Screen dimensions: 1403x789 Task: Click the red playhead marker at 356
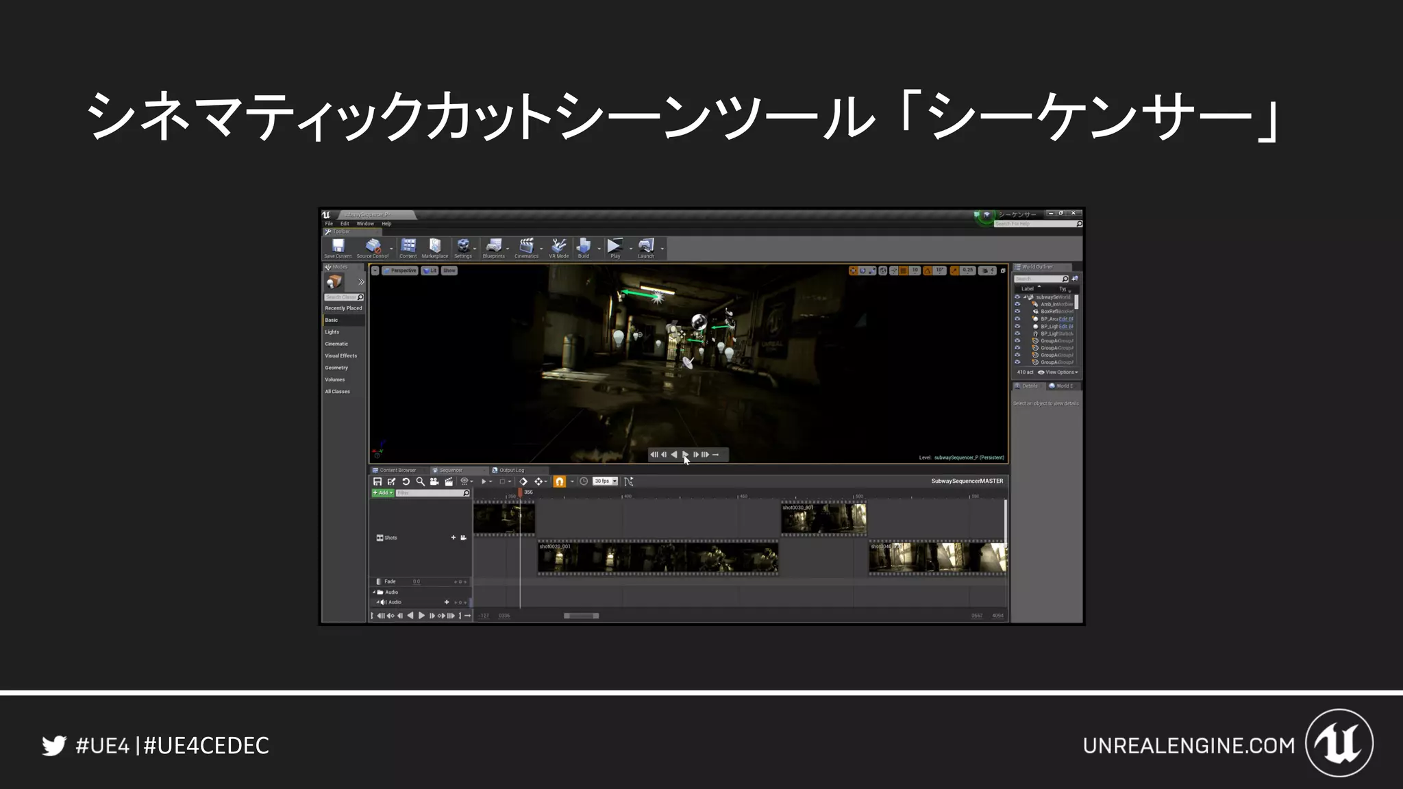pos(521,492)
